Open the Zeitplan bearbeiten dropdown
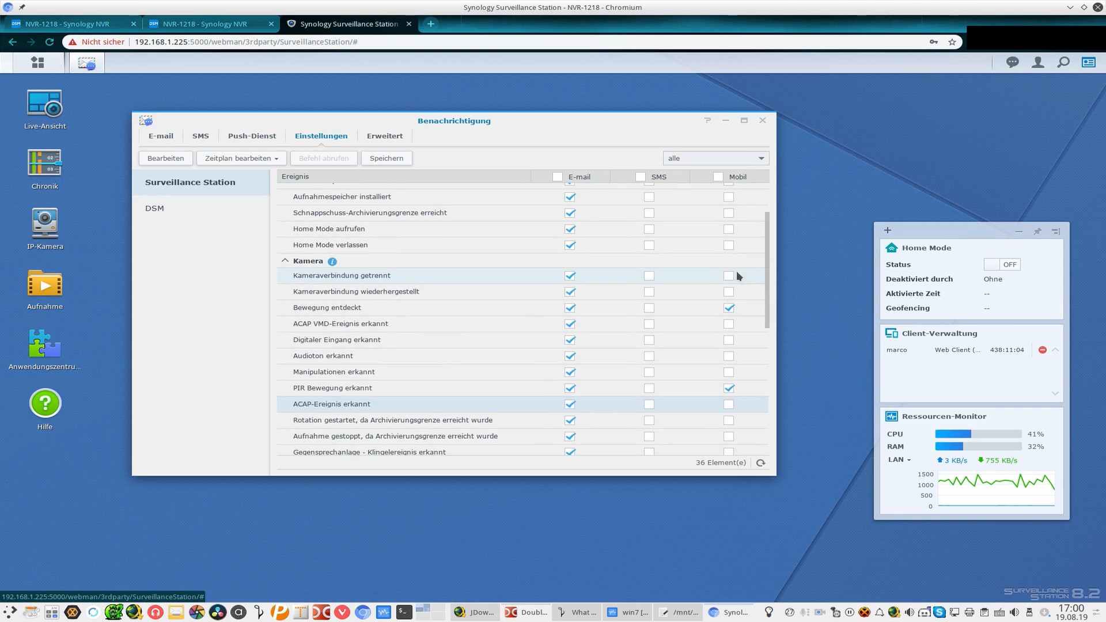 tap(241, 158)
